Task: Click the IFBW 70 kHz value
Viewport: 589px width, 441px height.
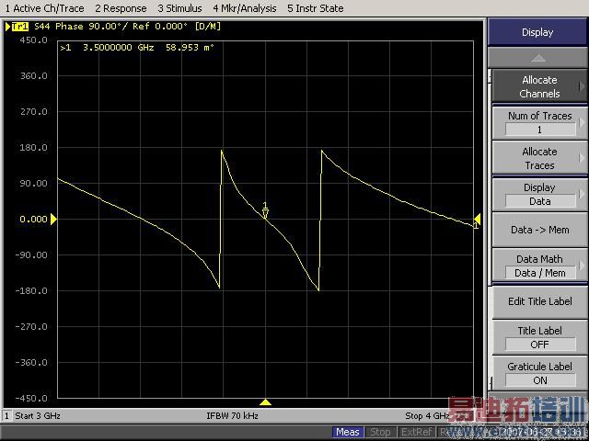Action: [232, 415]
